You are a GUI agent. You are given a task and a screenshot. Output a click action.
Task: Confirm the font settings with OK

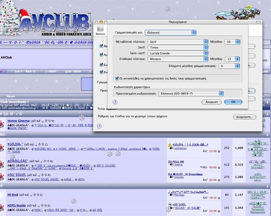pyautogui.click(x=233, y=102)
